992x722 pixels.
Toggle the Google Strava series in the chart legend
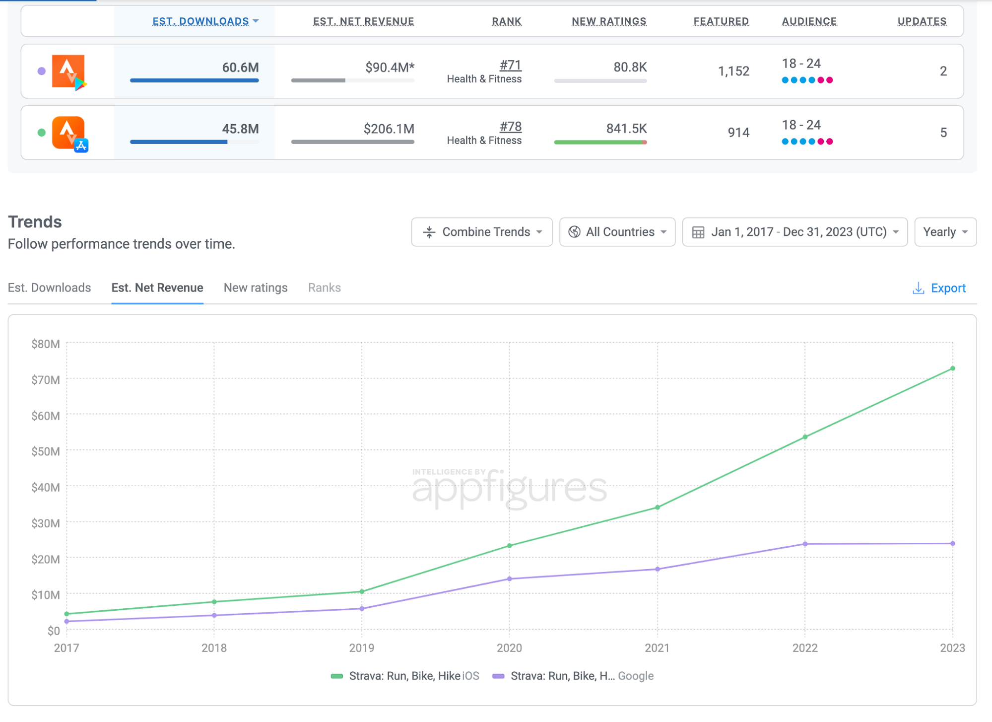click(573, 676)
